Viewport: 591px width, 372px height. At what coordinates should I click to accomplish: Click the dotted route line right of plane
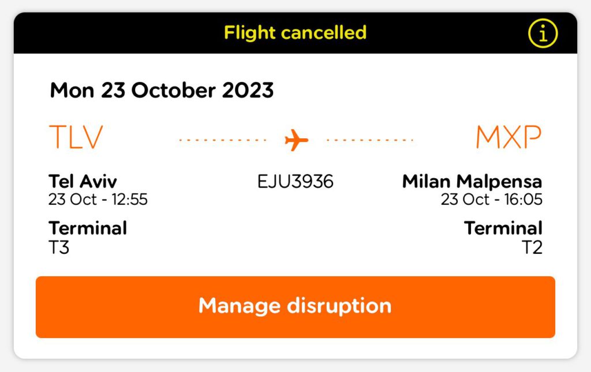point(370,140)
